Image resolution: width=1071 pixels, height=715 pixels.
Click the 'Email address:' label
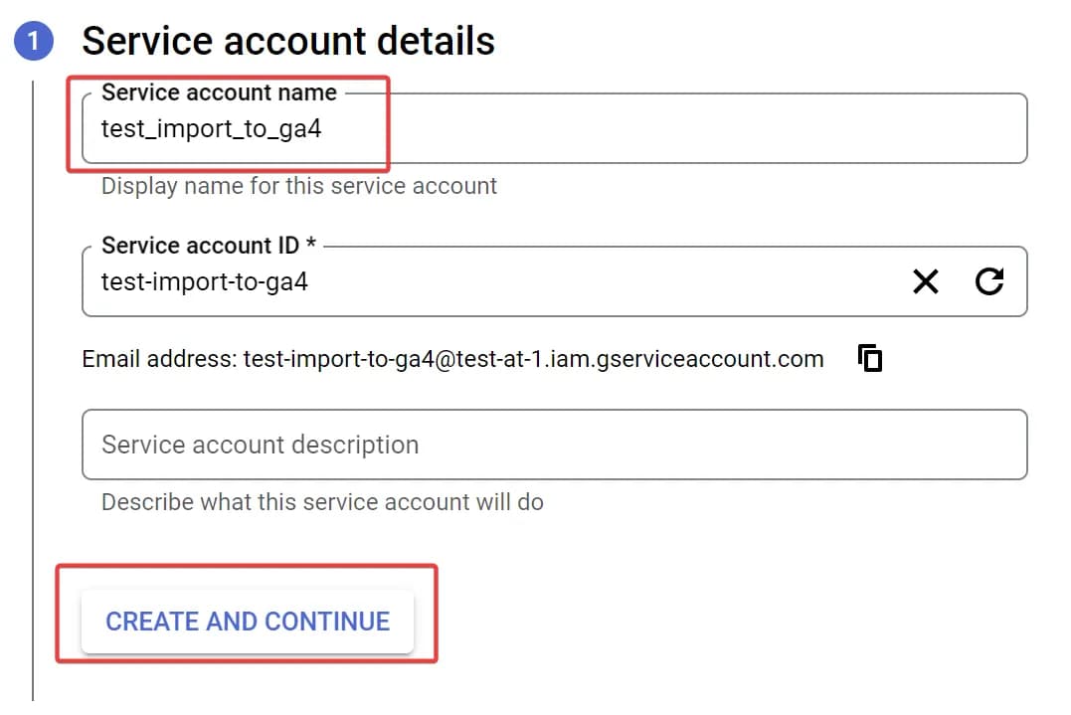pyautogui.click(x=159, y=359)
